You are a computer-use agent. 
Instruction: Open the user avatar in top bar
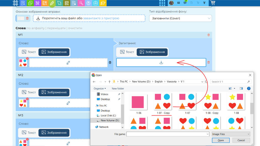pos(171,3)
